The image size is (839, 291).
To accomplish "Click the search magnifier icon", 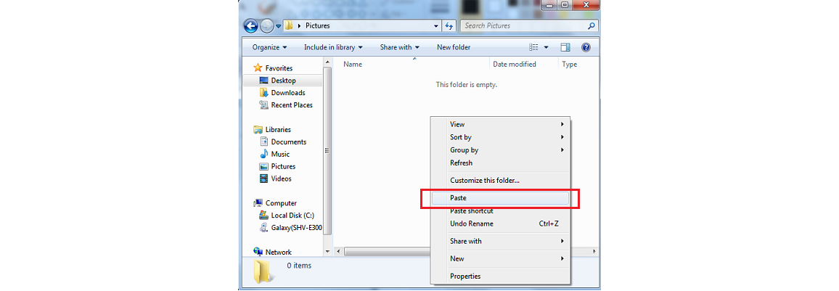I will click(592, 25).
